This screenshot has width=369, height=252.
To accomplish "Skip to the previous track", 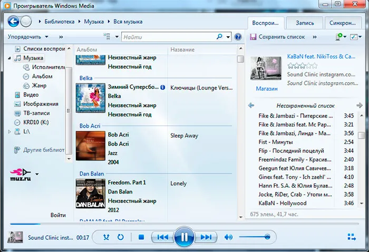I will [x=163, y=237].
